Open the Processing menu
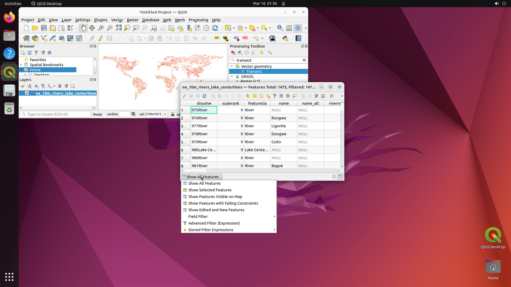This screenshot has width=511, height=287. pos(199,20)
